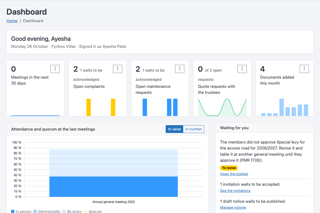The height and width of the screenshot is (213, 320).
Task: Open options menu on Open complaints card
Action: pyautogui.click(x=118, y=69)
